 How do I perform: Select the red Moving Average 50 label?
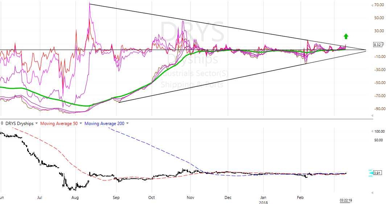pyautogui.click(x=59, y=124)
